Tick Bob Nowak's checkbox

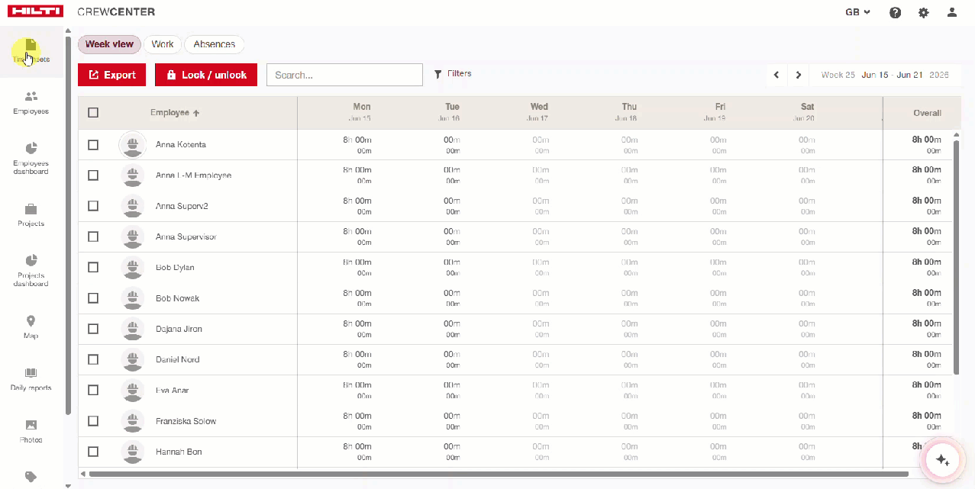(x=93, y=298)
